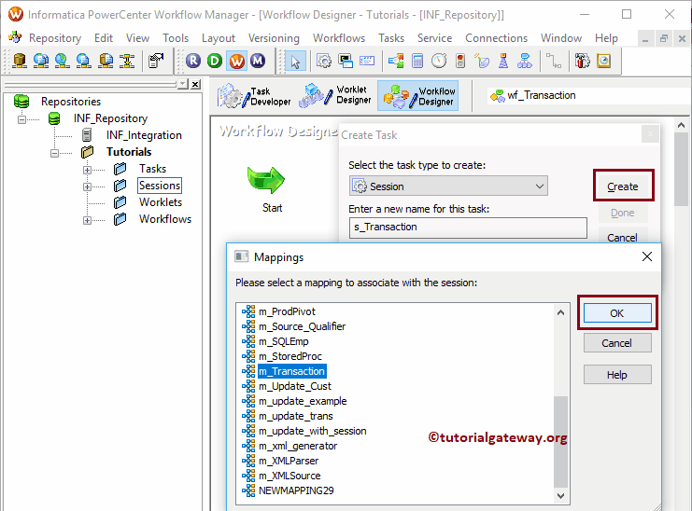Open the task type Session dropdown

click(448, 186)
